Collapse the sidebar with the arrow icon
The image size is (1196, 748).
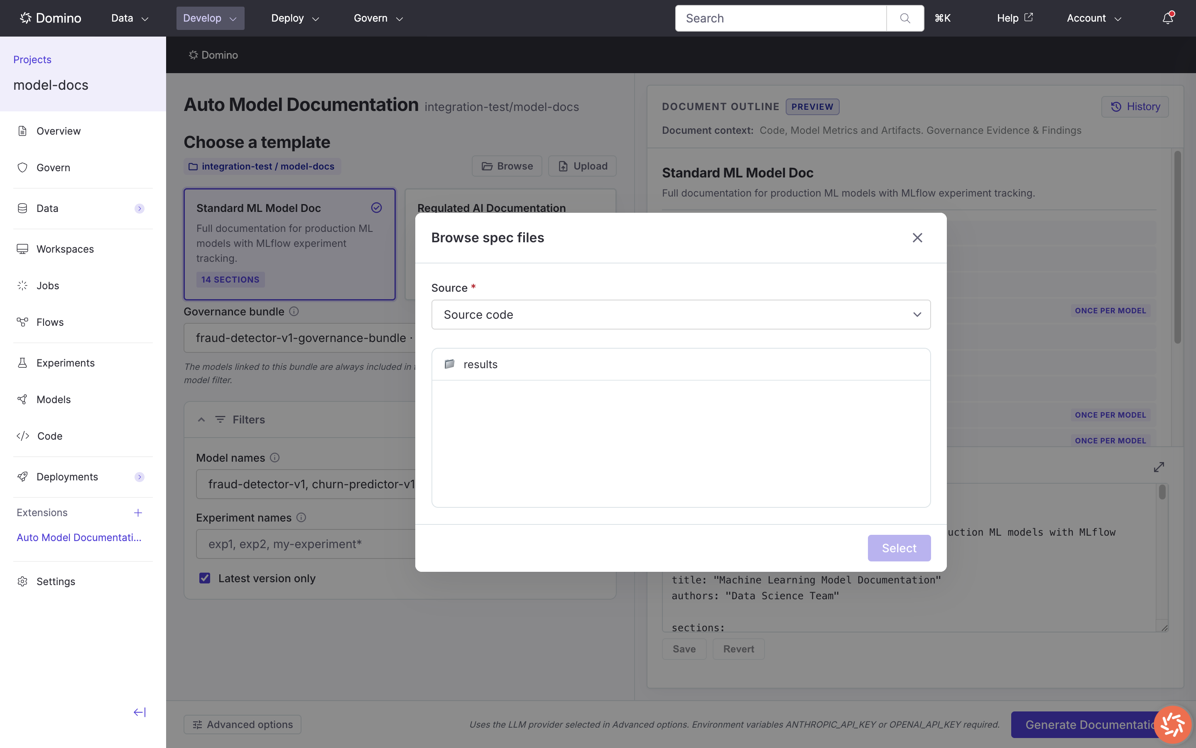click(x=140, y=712)
